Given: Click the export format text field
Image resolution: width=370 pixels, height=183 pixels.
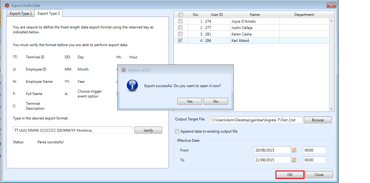Looking at the screenshot, I should [73, 130].
